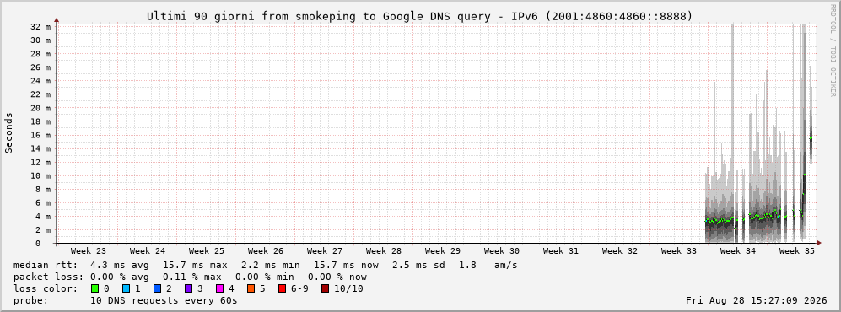Click the Seconds y-axis label

(9, 133)
